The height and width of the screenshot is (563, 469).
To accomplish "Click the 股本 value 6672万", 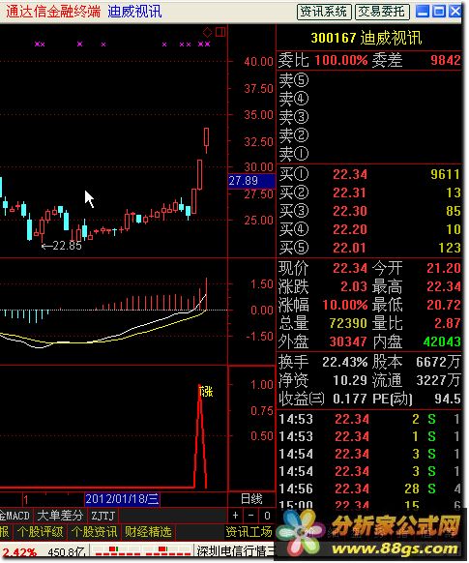I will click(438, 363).
